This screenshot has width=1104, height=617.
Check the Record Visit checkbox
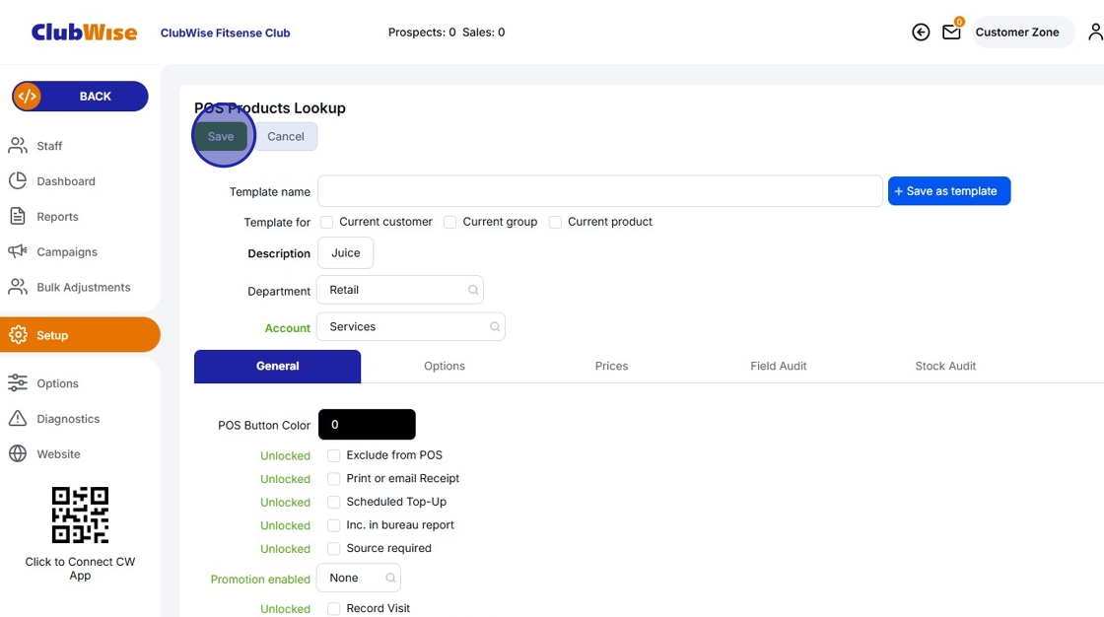(334, 608)
